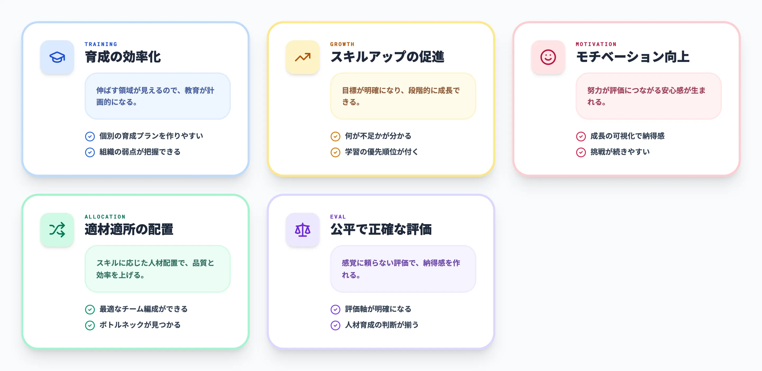Click check icon beside 最適なチーム編成ができる
The height and width of the screenshot is (371, 762).
click(90, 309)
